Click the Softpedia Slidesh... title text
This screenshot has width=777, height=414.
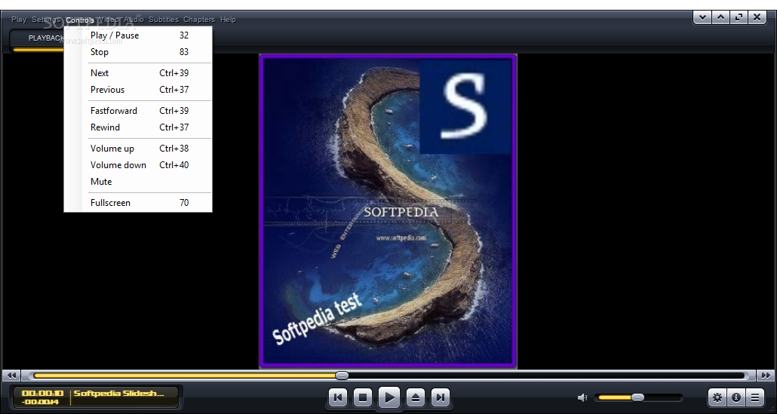tap(119, 393)
